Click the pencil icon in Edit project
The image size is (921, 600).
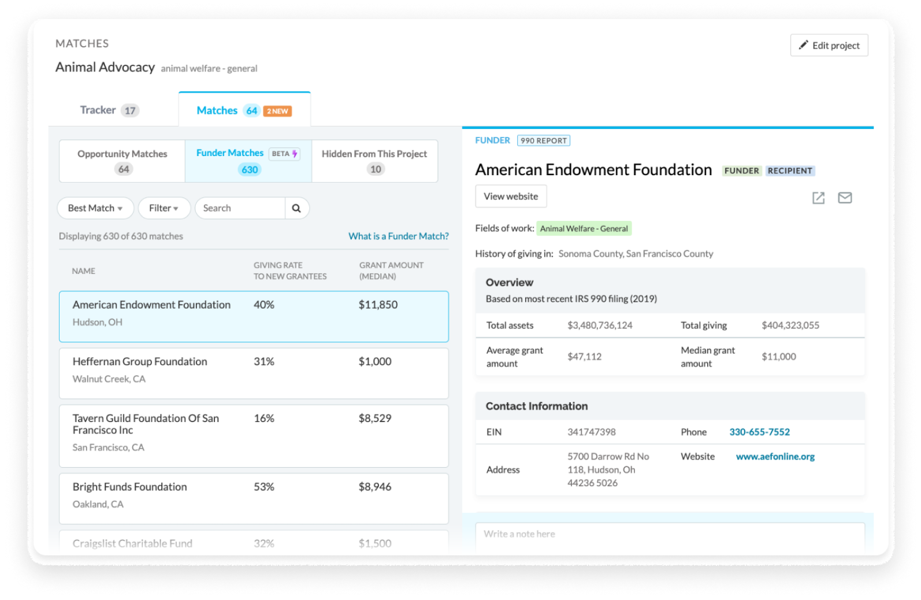tap(803, 45)
